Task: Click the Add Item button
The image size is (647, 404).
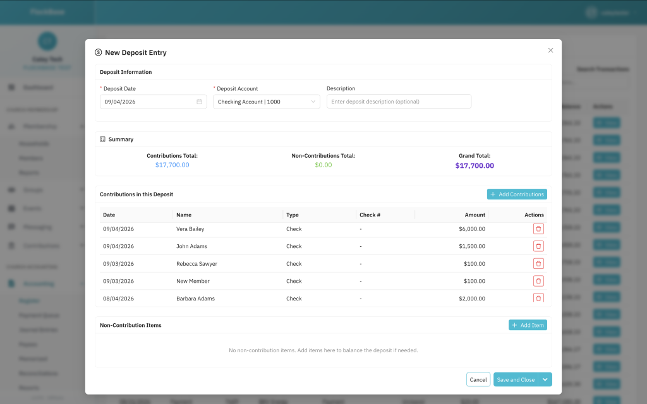Action: point(528,325)
